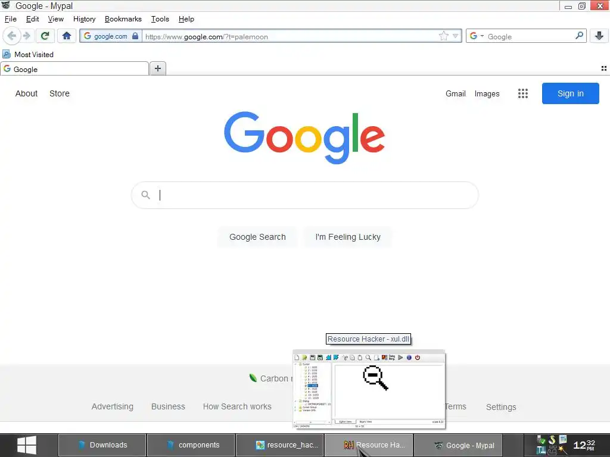The height and width of the screenshot is (457, 610).
Task: Click the Google logo image
Action: 304,137
